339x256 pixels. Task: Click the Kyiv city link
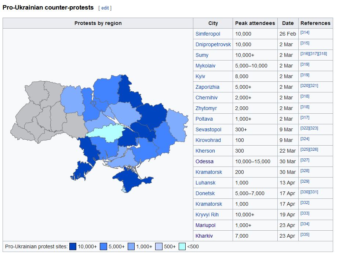200,76
